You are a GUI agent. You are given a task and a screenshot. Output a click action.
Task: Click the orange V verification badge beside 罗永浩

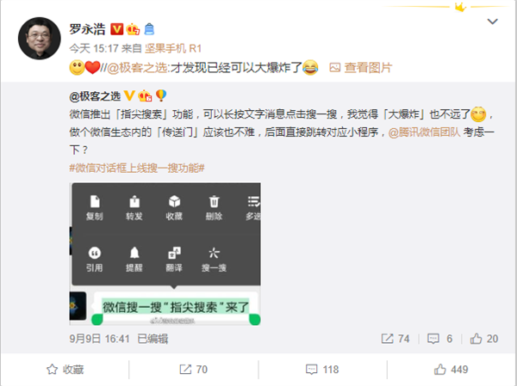click(116, 29)
